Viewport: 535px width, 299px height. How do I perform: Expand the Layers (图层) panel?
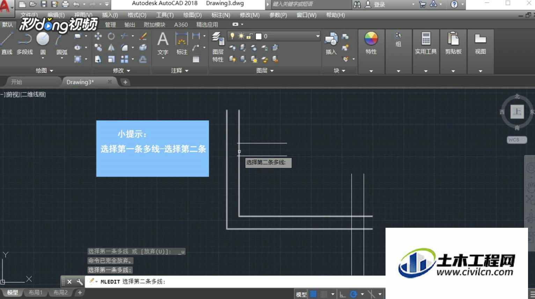(265, 71)
